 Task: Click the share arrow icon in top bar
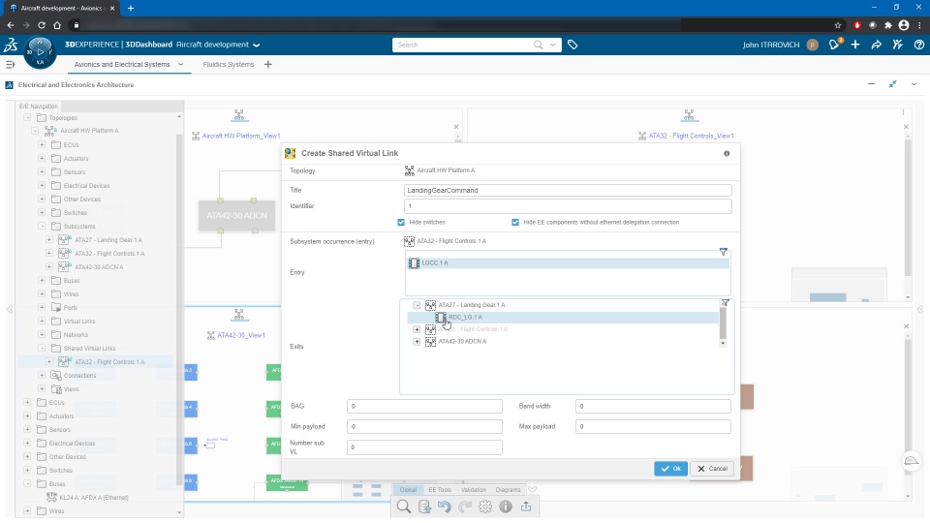pyautogui.click(x=876, y=45)
